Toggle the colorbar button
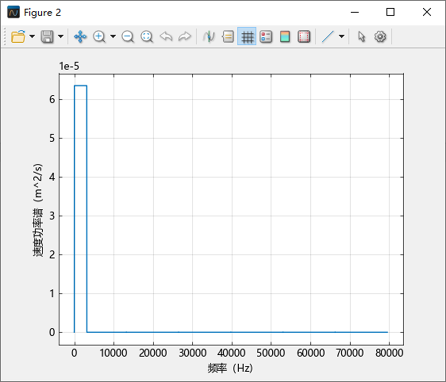This screenshot has width=446, height=382. pos(285,37)
